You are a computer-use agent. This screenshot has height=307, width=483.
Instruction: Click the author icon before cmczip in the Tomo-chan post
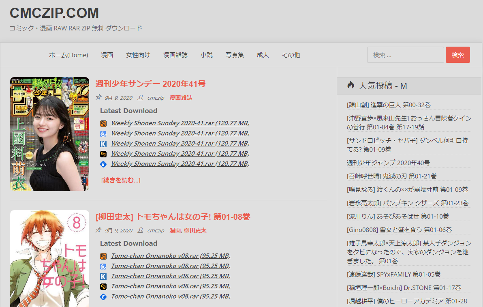[x=141, y=230]
